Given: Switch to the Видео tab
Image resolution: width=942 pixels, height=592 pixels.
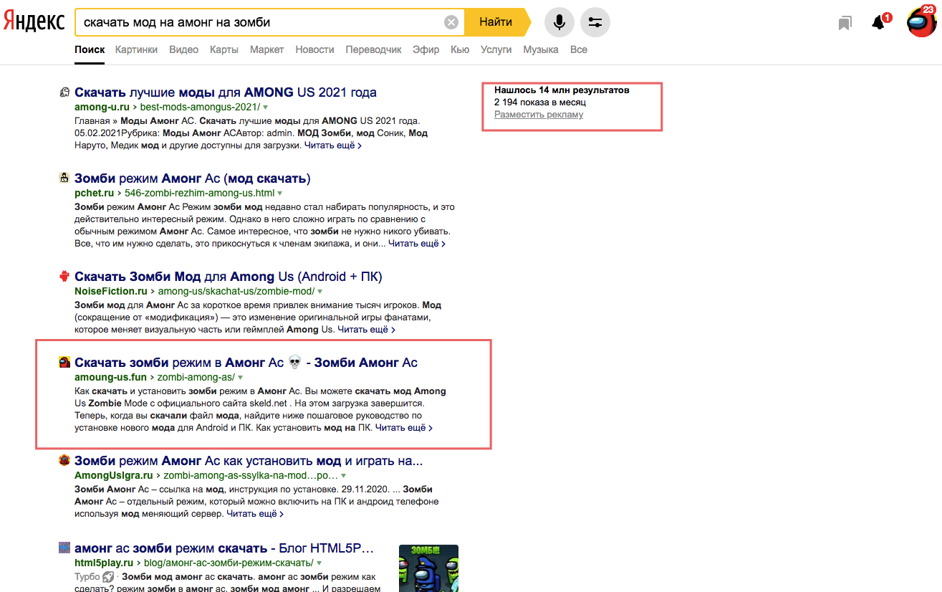Looking at the screenshot, I should tap(183, 49).
